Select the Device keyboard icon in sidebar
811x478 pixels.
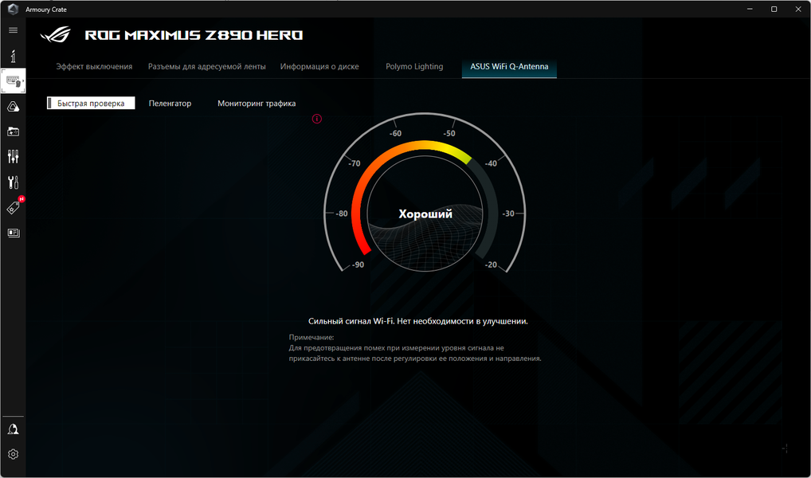click(13, 81)
